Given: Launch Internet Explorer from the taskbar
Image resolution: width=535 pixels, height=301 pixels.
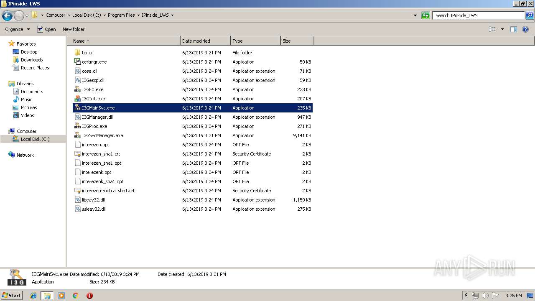Looking at the screenshot, I should point(33,296).
